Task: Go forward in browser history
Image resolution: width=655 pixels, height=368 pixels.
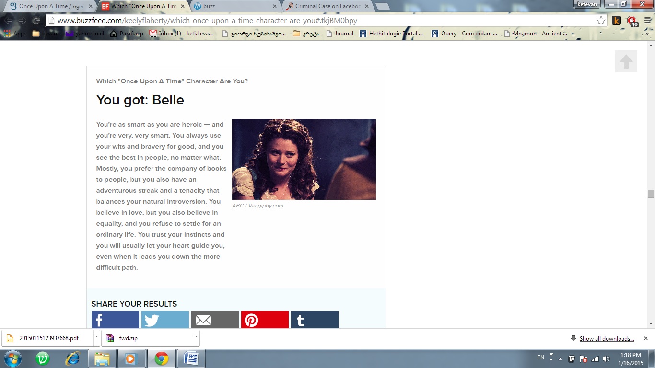Action: tap(22, 21)
